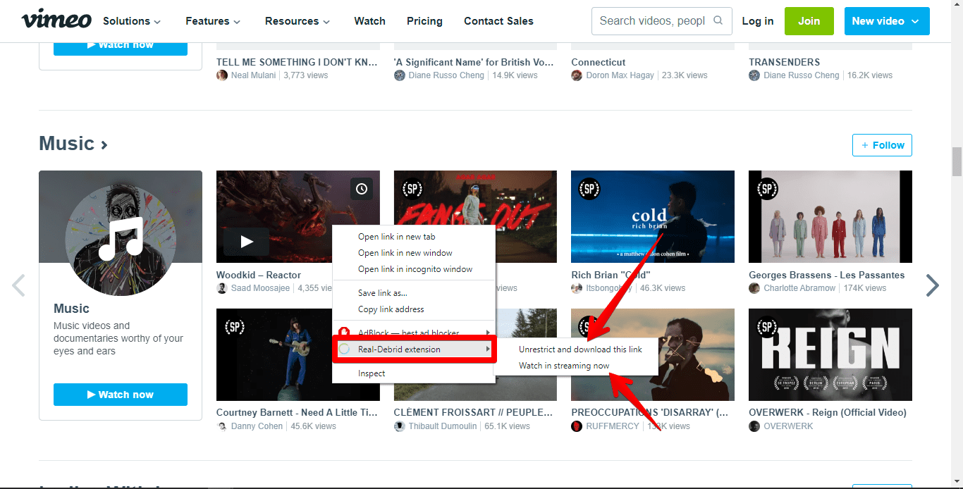Click the OVERWERK channel avatar
Screen dimensions: 963x489
754,426
